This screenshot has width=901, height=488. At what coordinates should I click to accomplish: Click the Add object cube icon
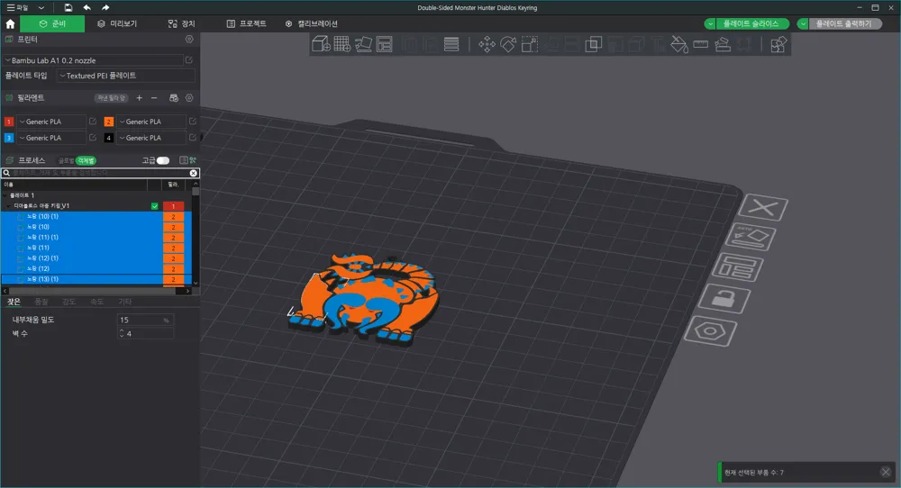(x=321, y=44)
